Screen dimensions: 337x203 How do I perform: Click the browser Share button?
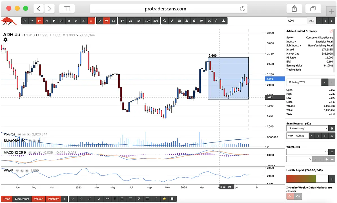tap(294, 9)
